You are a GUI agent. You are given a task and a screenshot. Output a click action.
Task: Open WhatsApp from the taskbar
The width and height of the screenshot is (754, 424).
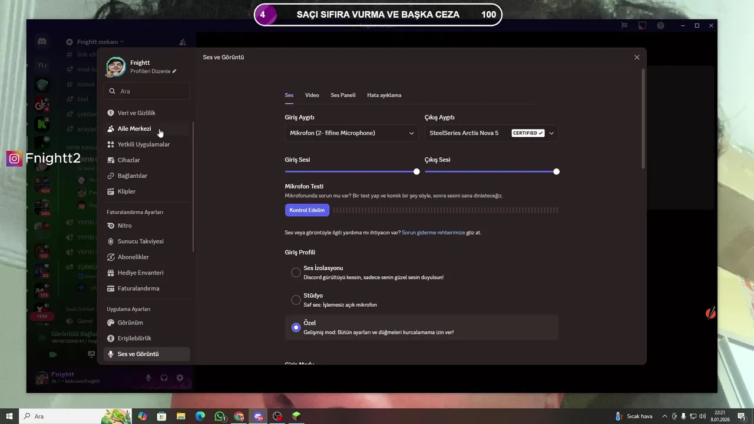220,416
